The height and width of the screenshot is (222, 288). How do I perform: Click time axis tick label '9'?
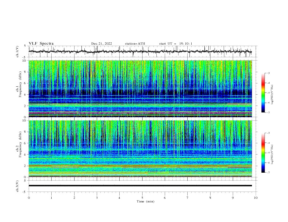[233, 198]
